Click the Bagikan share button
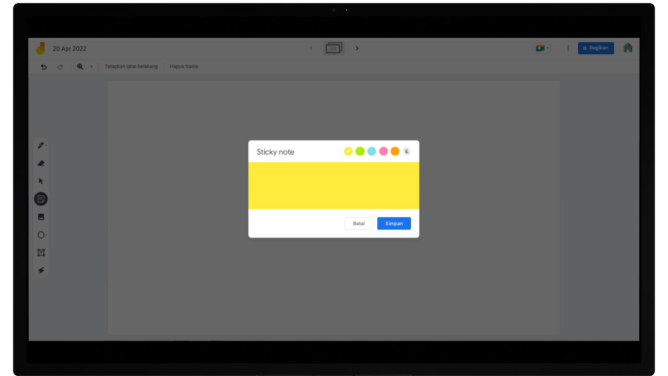Screen dimensions: 668x376 [x=596, y=48]
